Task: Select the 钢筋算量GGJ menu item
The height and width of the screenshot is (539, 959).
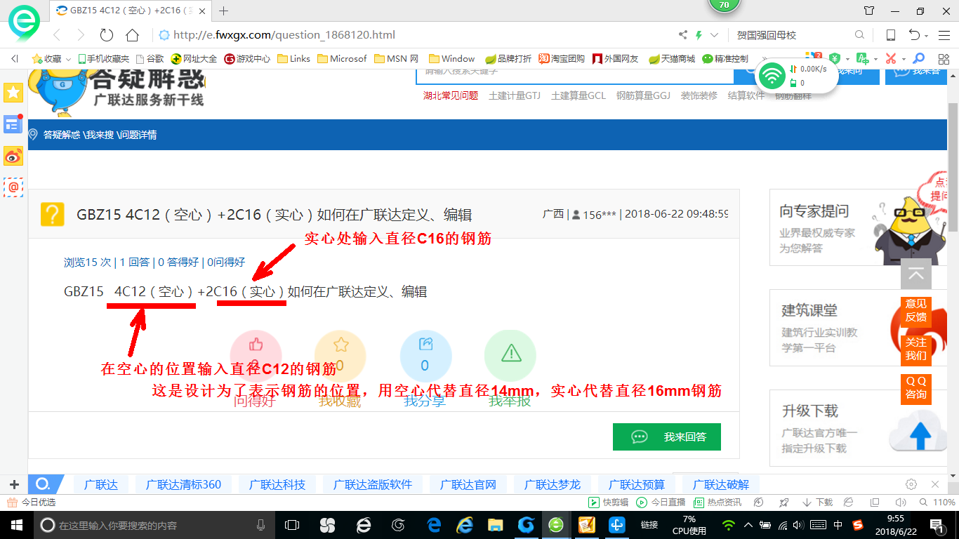Action: 644,96
